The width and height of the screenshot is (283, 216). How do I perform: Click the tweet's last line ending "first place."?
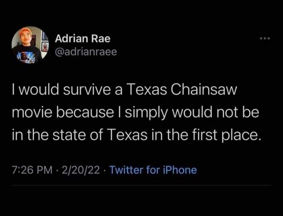click(137, 135)
